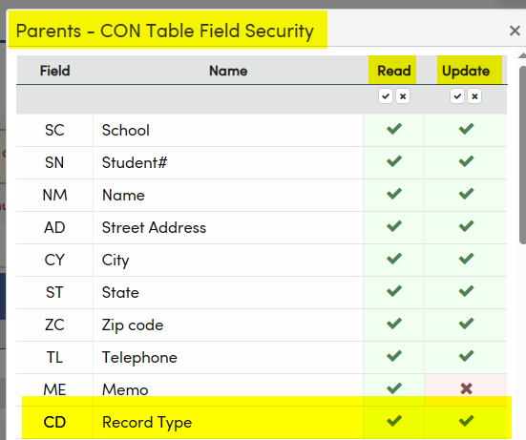Click the Read column check-all icon
The image size is (526, 440).
point(386,96)
